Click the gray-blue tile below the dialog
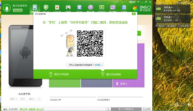193x111 pixels. click(x=97, y=83)
